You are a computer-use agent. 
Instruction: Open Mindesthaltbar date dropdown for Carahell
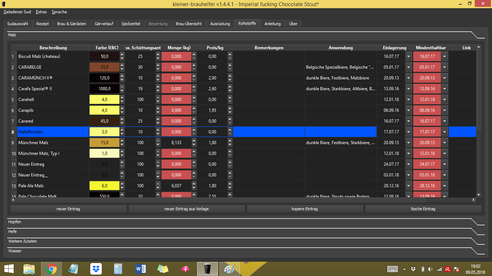[445, 100]
